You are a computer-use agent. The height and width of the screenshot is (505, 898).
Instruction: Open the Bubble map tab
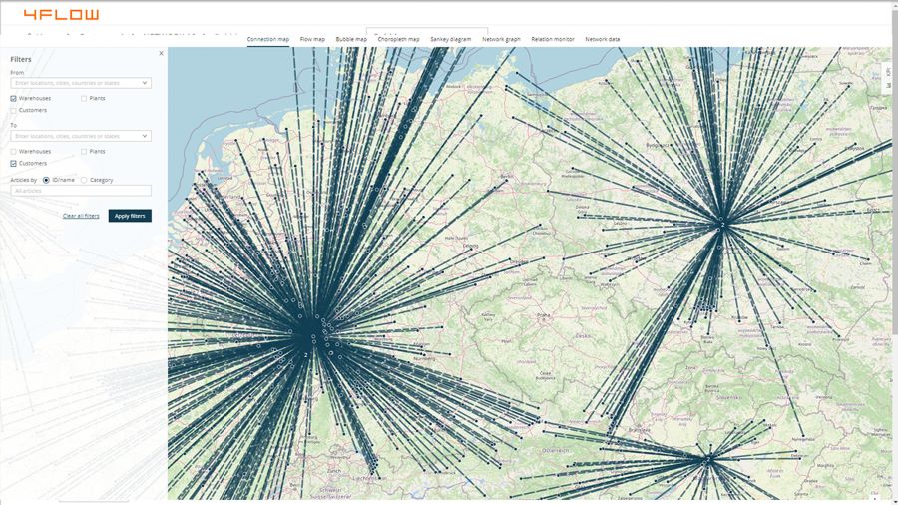351,39
